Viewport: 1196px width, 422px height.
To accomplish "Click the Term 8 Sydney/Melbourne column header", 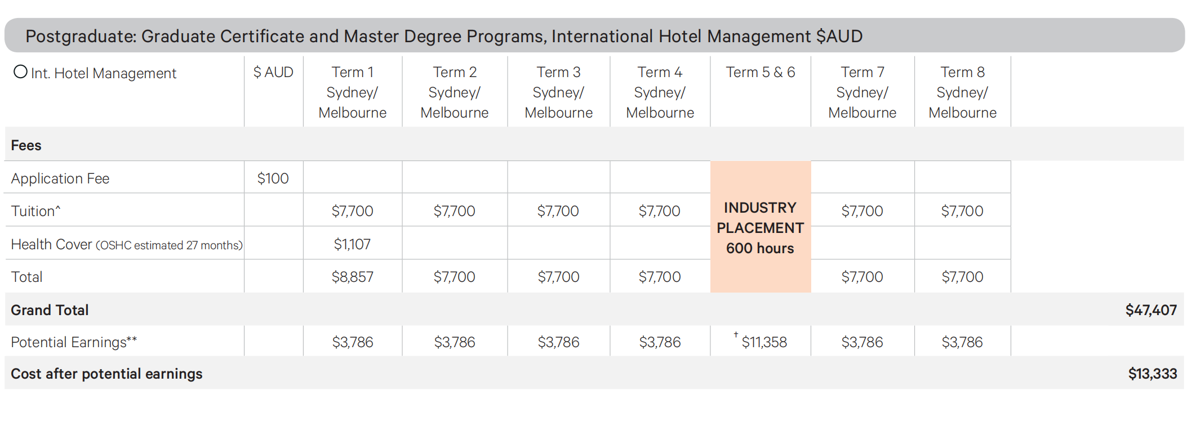I will pos(962,92).
